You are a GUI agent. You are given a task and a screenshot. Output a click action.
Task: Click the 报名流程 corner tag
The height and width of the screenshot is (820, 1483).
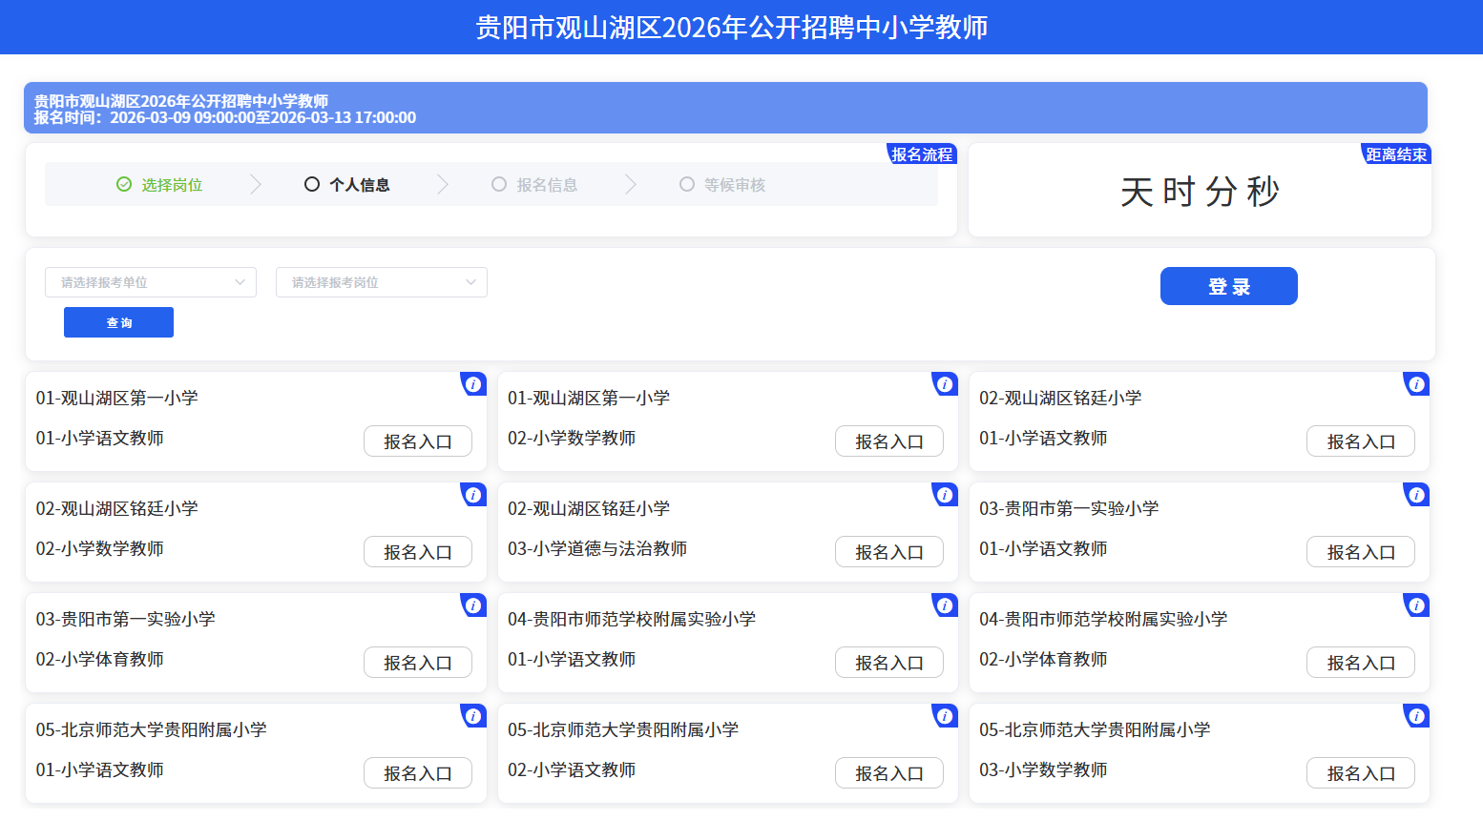coord(921,154)
